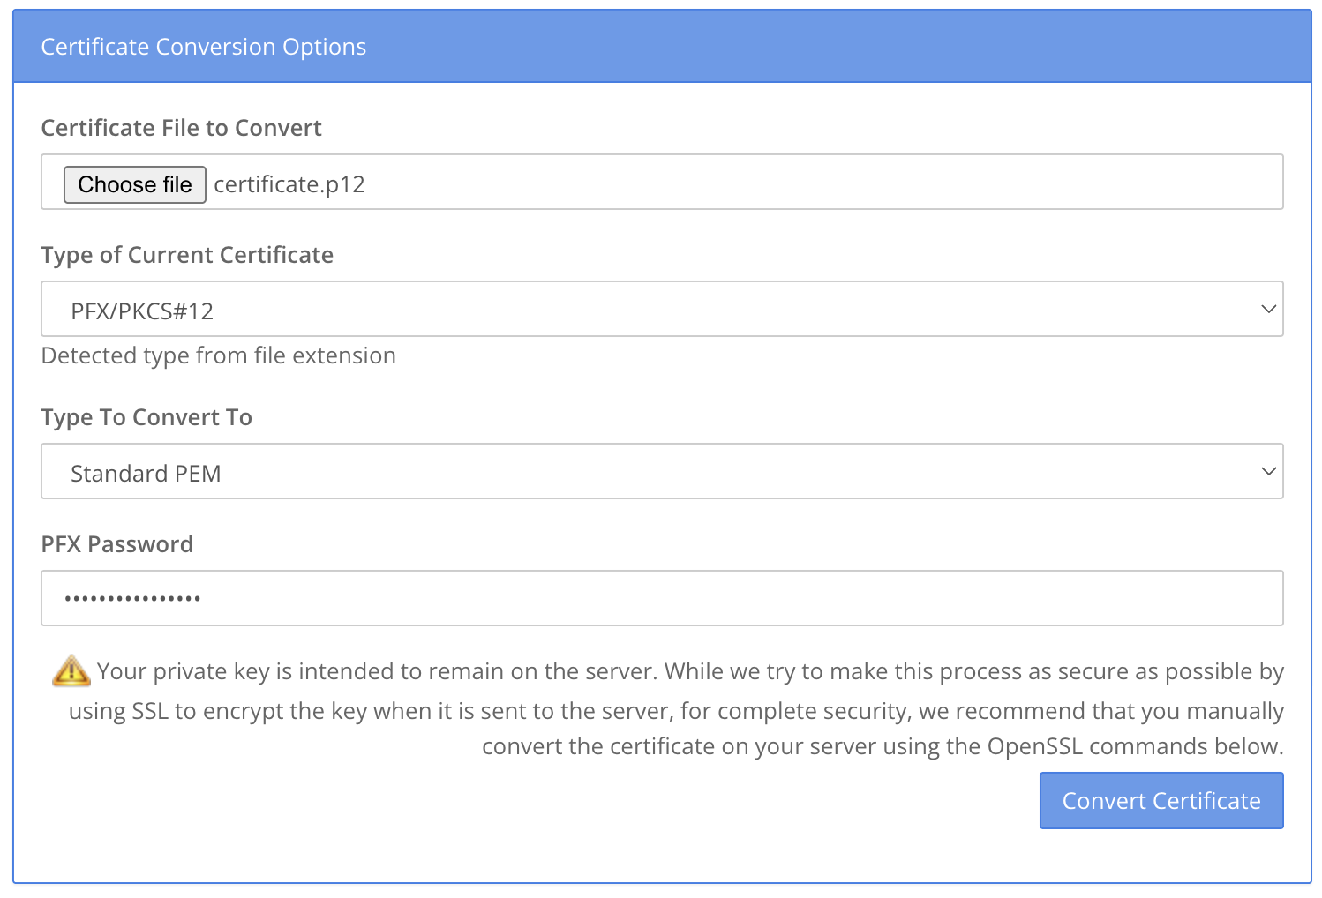Click the chevron on the PFX/PKCS#12 selector

(x=1268, y=309)
